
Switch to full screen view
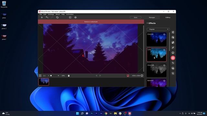click(40, 76)
